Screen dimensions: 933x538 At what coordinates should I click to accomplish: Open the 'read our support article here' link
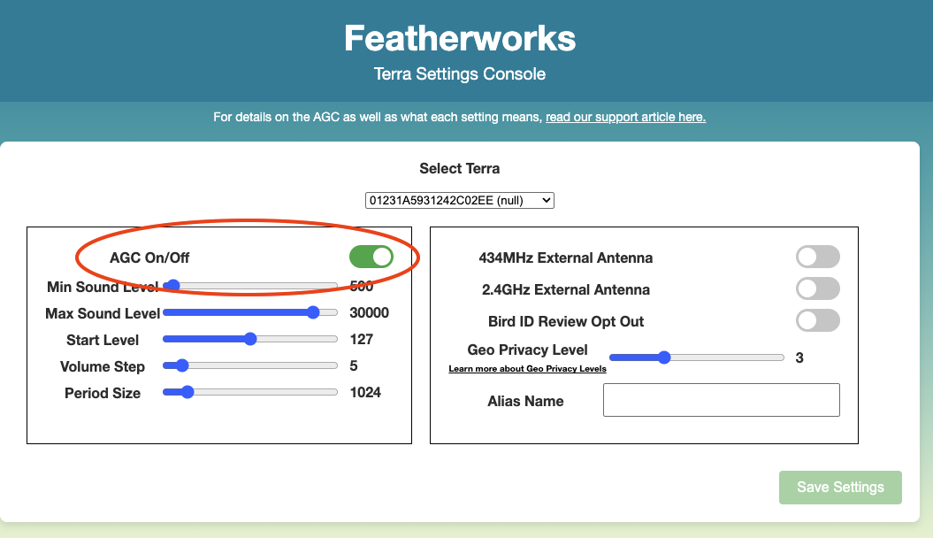(625, 117)
